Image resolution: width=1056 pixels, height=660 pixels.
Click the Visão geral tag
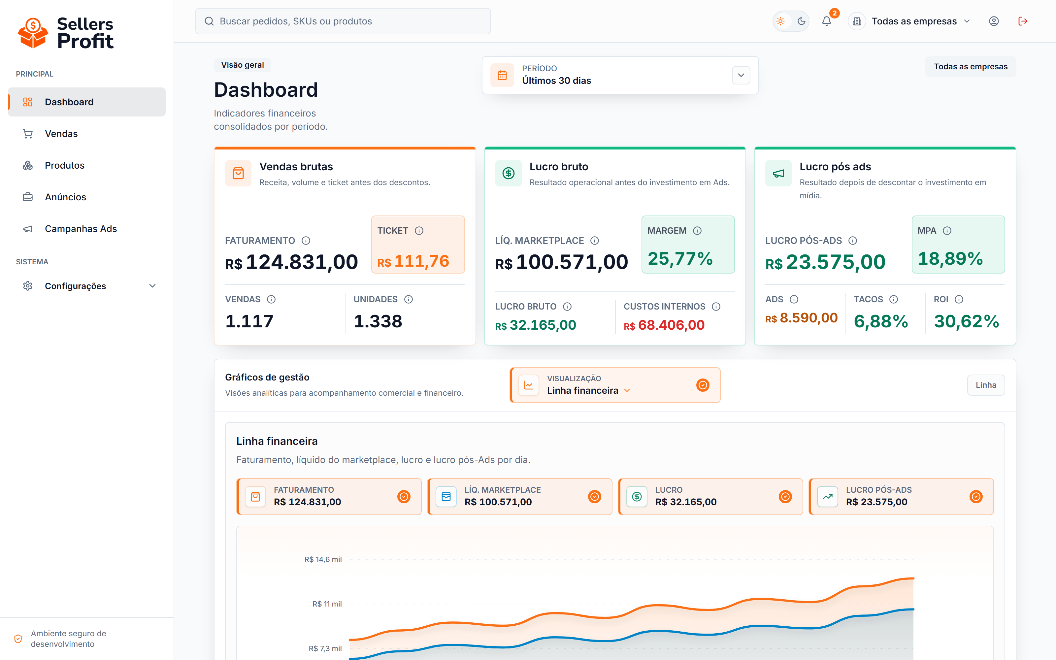(242, 65)
